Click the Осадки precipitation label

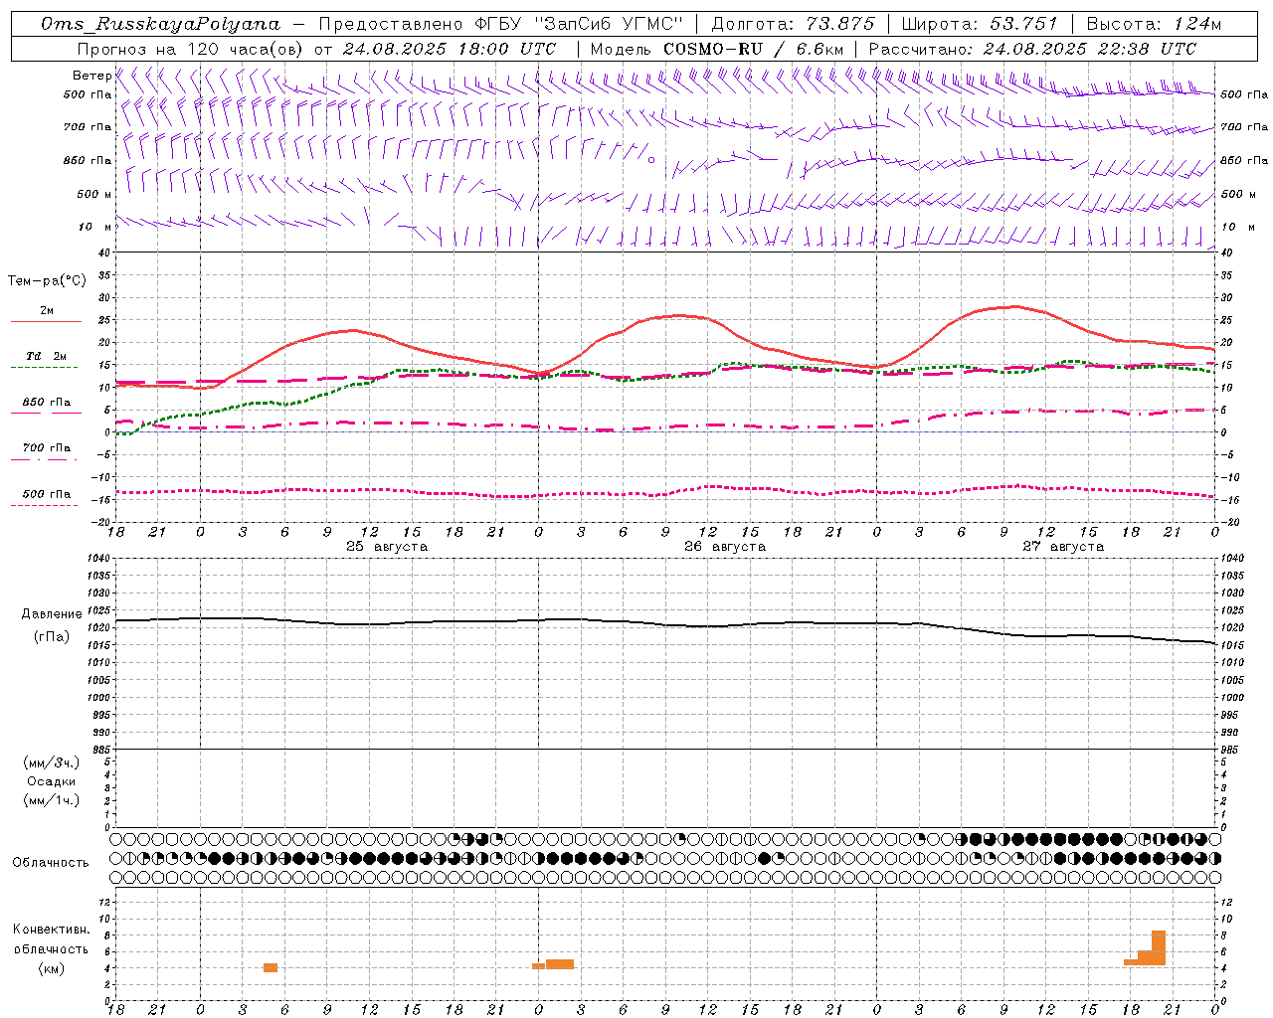52,781
